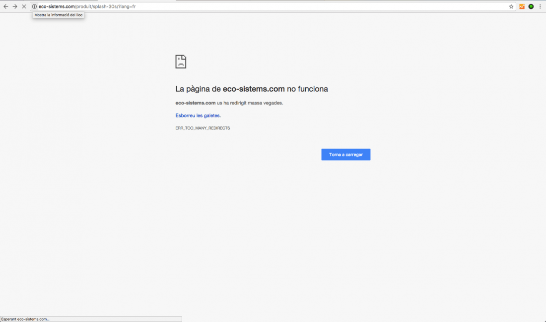Open the green circle extension icon
Viewport: 546px width, 322px height.
pos(531,6)
